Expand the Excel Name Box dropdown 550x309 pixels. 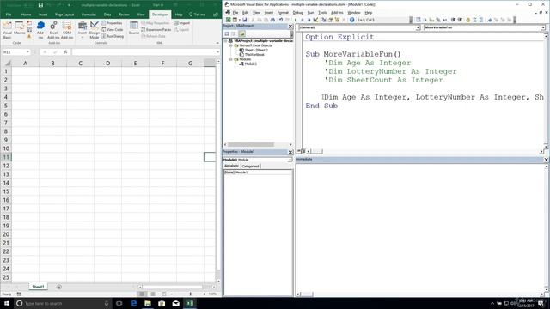[27, 52]
